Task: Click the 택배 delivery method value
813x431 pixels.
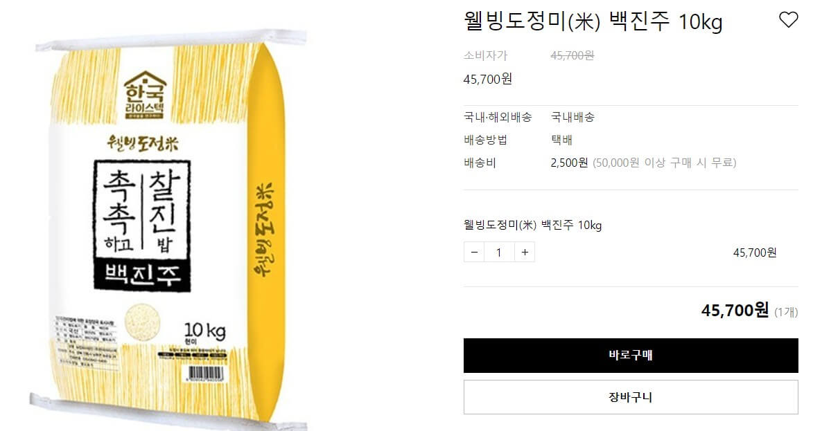Action: [561, 140]
